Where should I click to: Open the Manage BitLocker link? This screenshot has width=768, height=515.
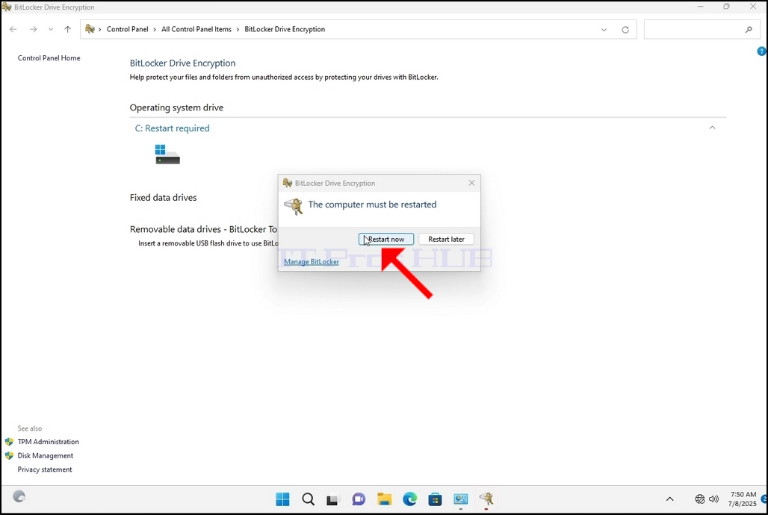click(312, 261)
